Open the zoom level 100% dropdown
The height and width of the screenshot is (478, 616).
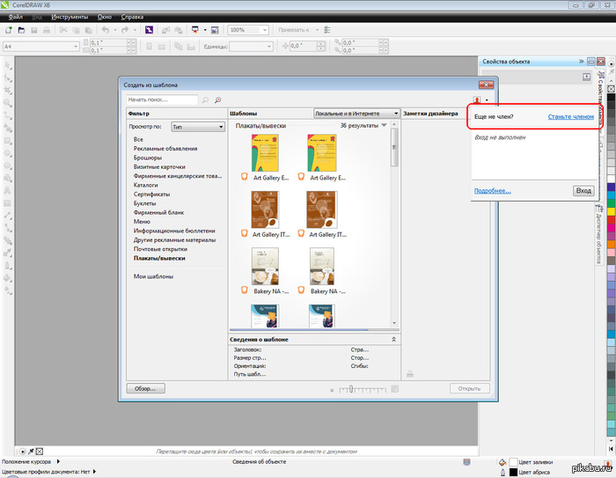pyautogui.click(x=265, y=30)
